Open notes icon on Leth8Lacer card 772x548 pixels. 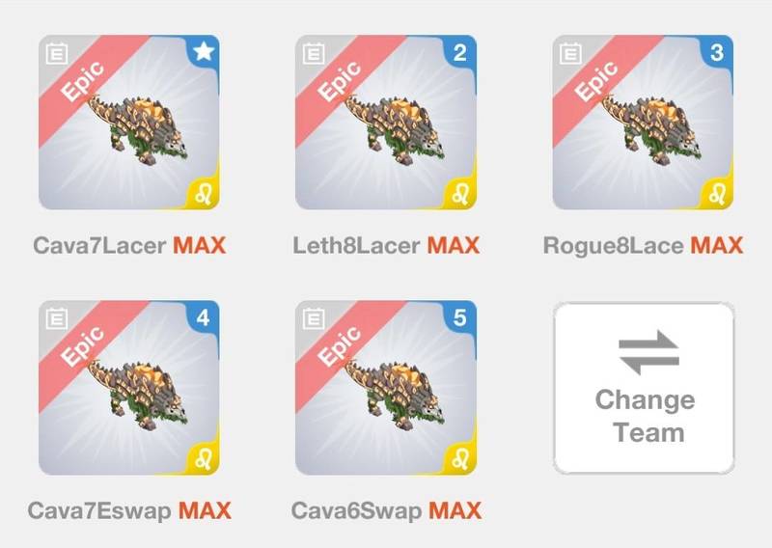pyautogui.click(x=314, y=54)
